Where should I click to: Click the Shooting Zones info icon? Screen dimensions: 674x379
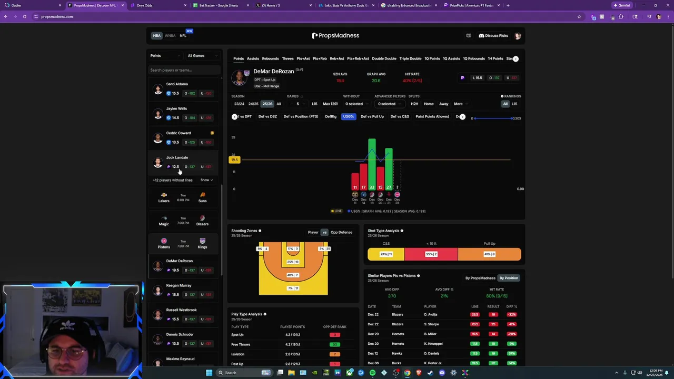coord(260,231)
